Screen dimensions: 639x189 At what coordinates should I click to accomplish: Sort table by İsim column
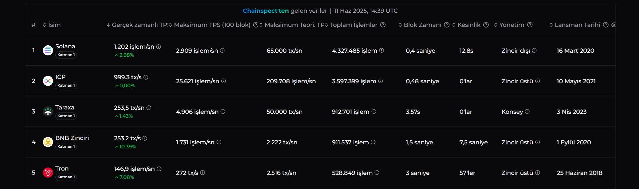tap(52, 25)
